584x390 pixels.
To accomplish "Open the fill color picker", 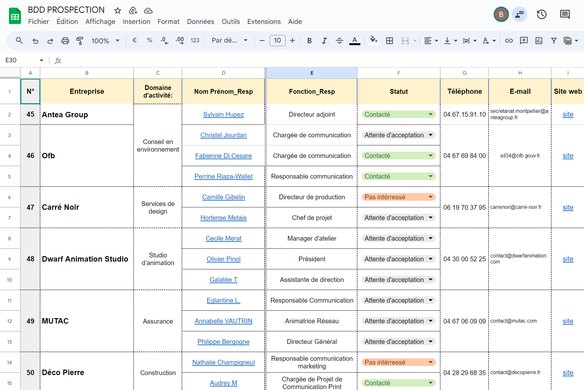I will pos(374,40).
